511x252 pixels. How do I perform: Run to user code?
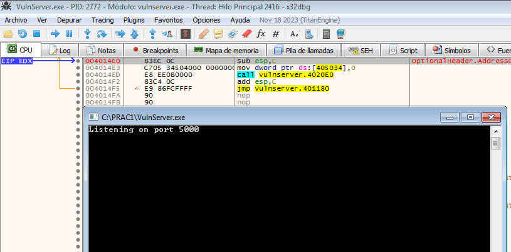click(x=167, y=34)
